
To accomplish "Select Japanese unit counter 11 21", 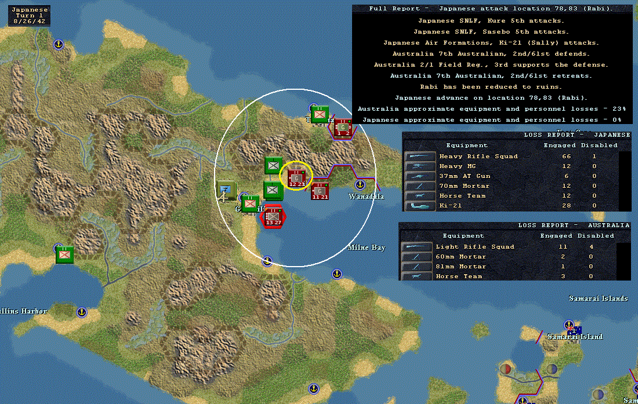I will tap(320, 191).
